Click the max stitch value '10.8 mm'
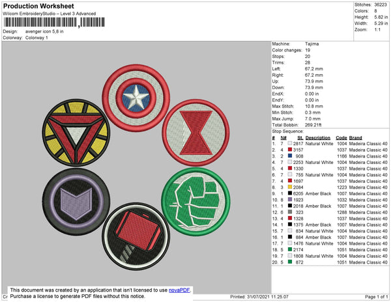The image size is (391, 302). point(313,106)
